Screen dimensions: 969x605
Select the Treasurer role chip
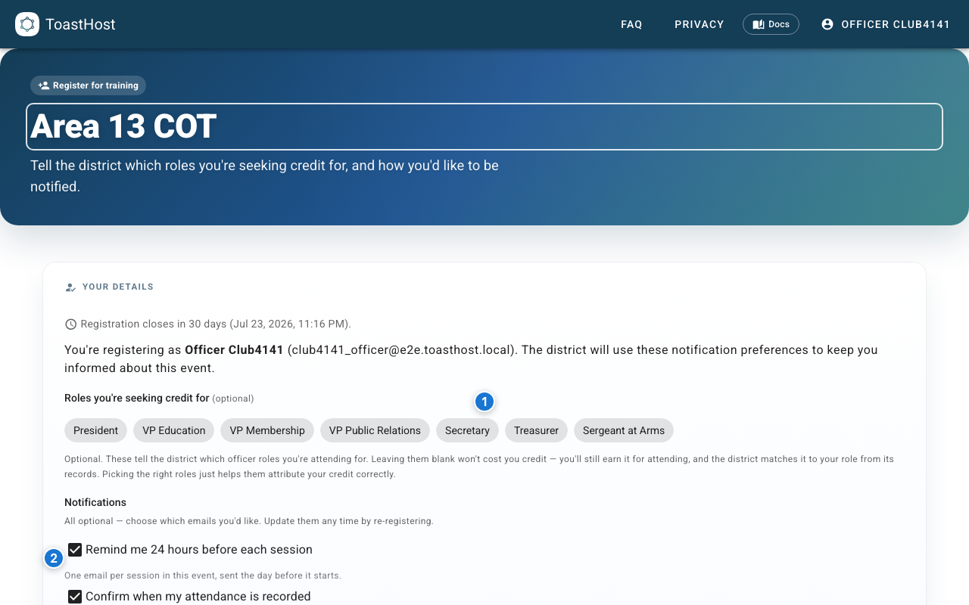(x=536, y=430)
